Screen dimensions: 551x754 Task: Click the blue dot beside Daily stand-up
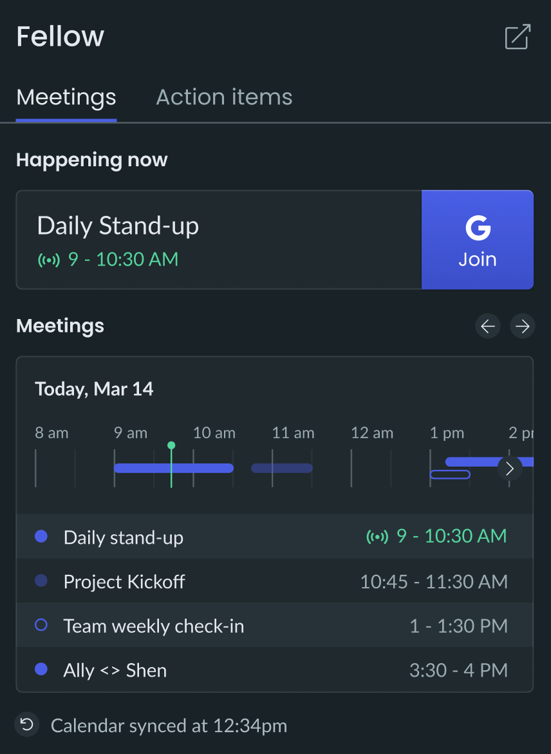coord(41,536)
